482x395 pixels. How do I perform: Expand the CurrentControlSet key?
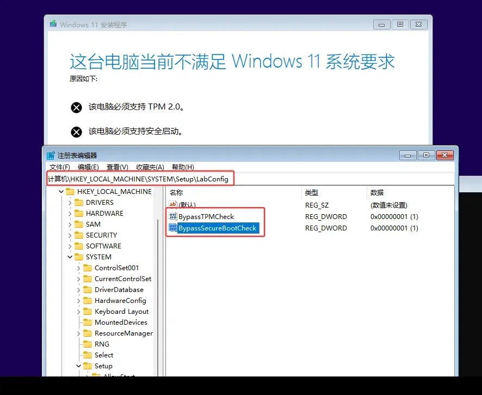[x=79, y=279]
